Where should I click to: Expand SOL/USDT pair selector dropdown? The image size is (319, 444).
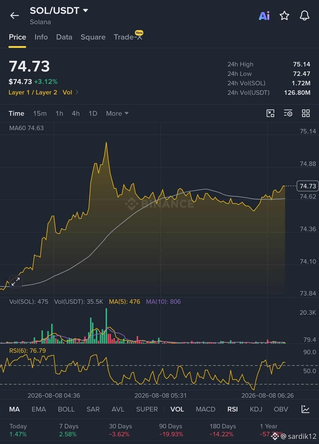85,11
